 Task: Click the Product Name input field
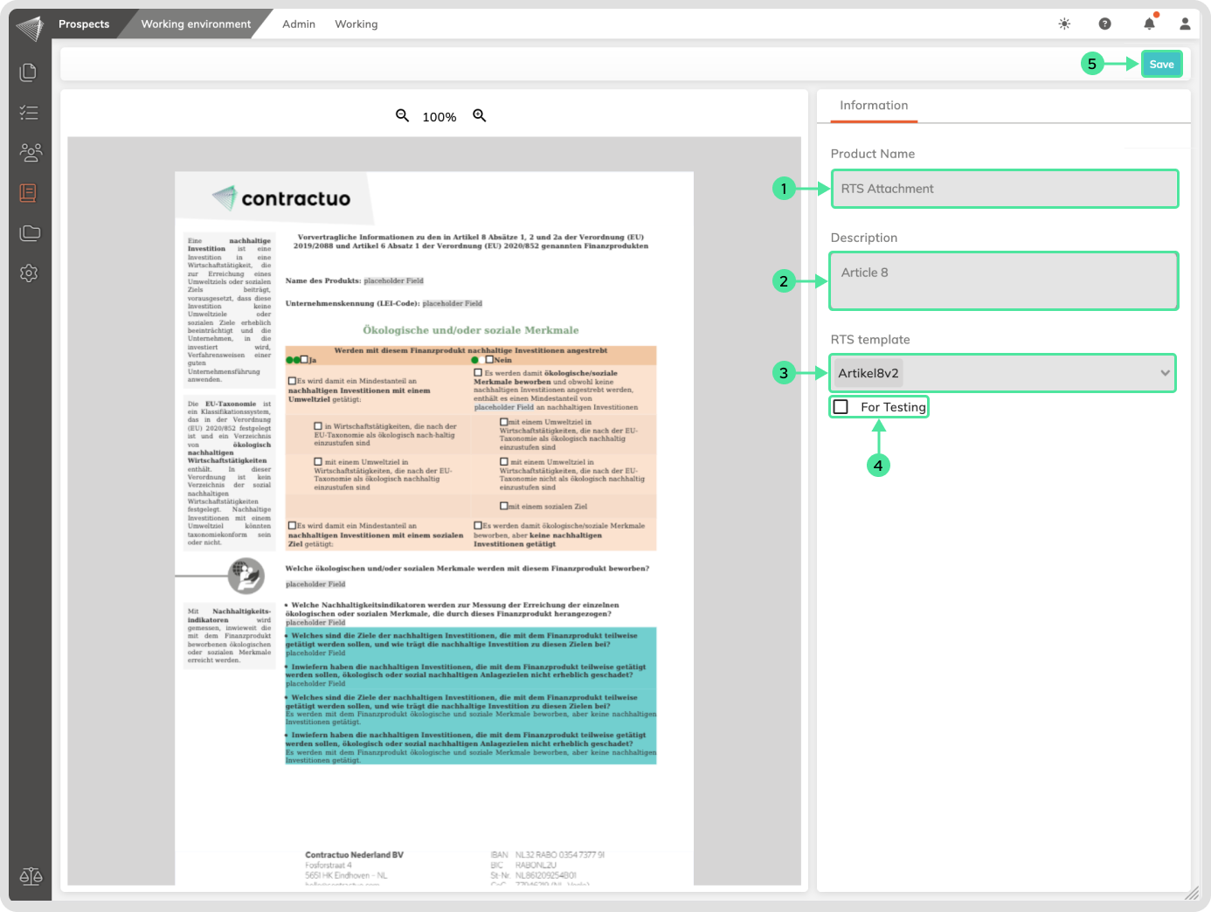(x=1004, y=189)
